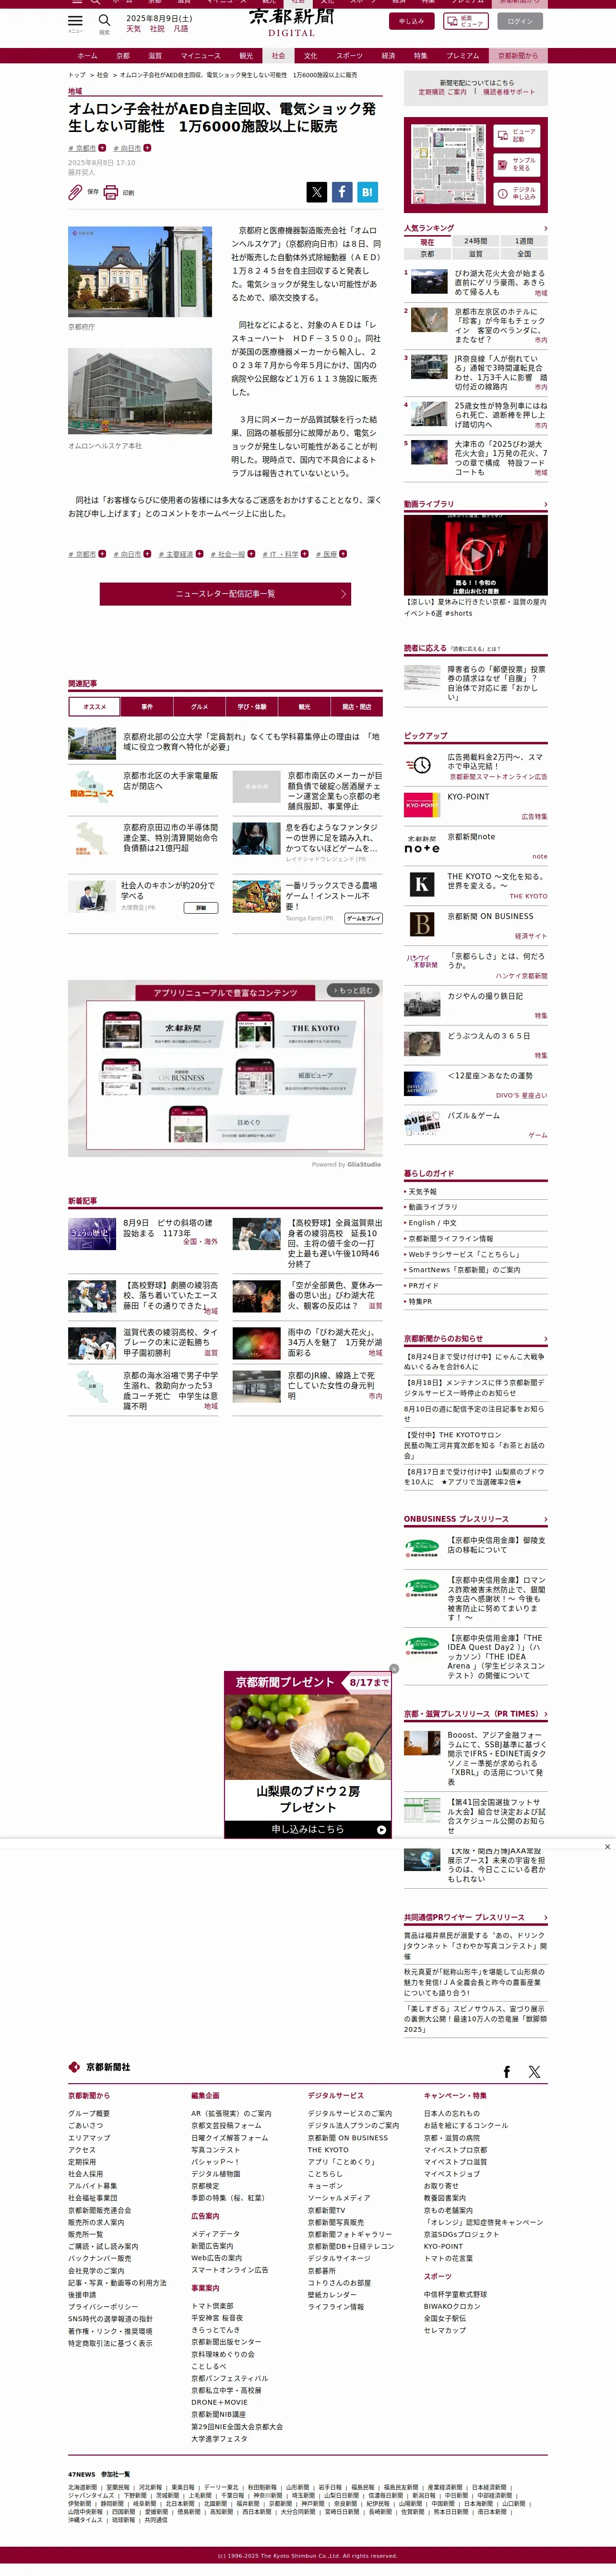
Task: Click plus icon beside 医療 tag
Action: point(343,553)
